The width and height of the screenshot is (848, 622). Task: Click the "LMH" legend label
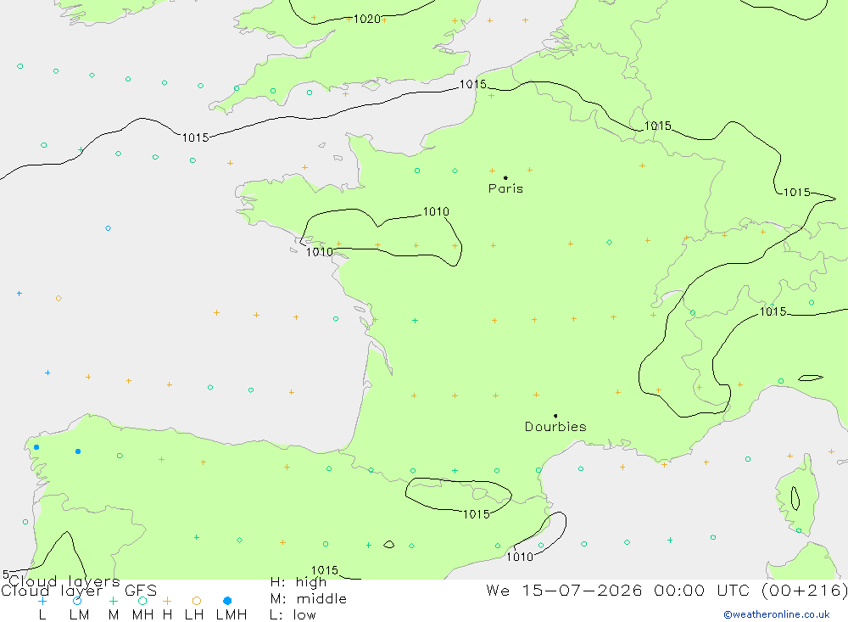point(232,615)
